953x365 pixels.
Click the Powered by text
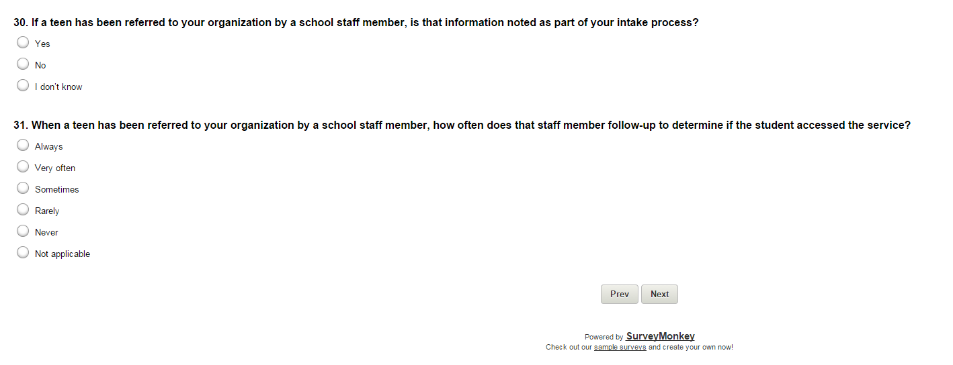tap(604, 337)
